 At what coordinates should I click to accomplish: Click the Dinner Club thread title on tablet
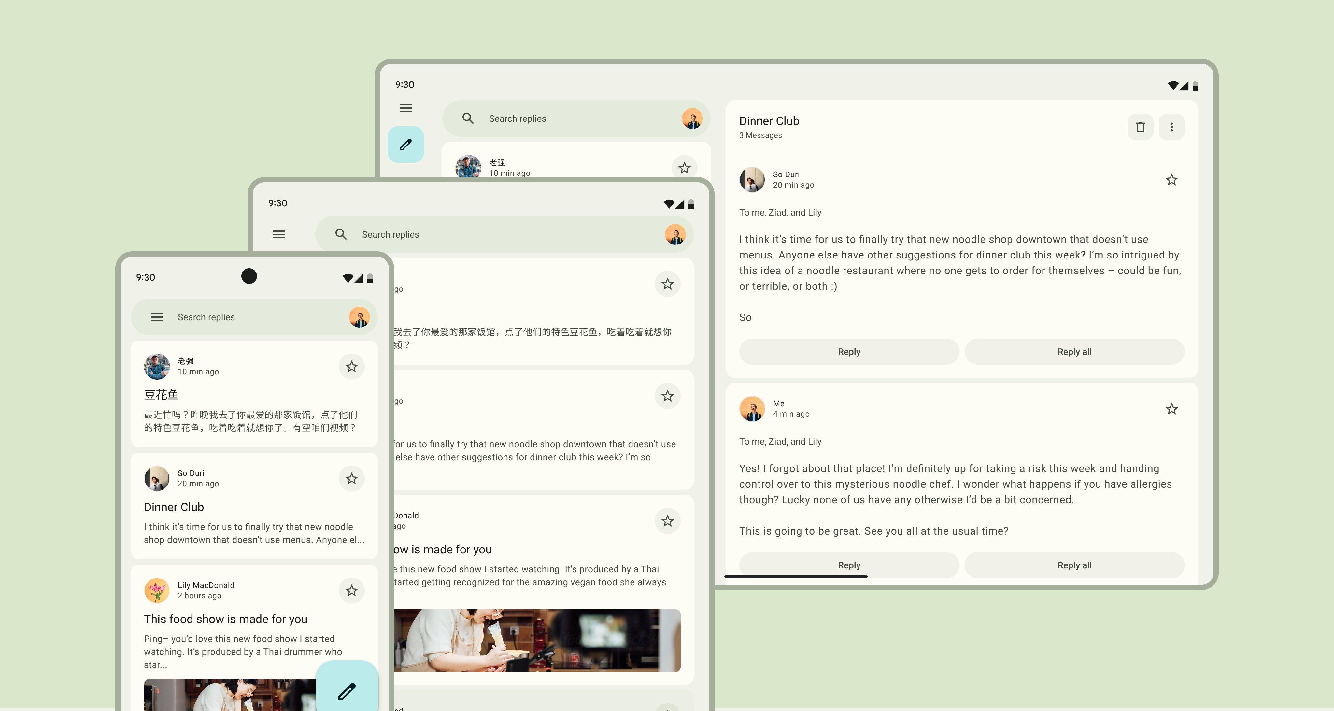click(x=769, y=121)
